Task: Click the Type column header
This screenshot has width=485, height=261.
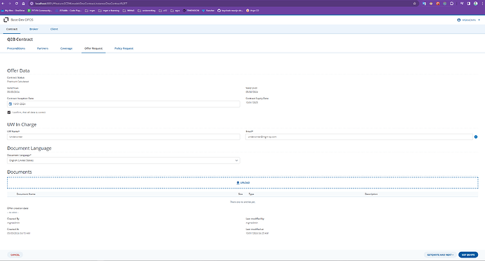Action: pos(251,194)
